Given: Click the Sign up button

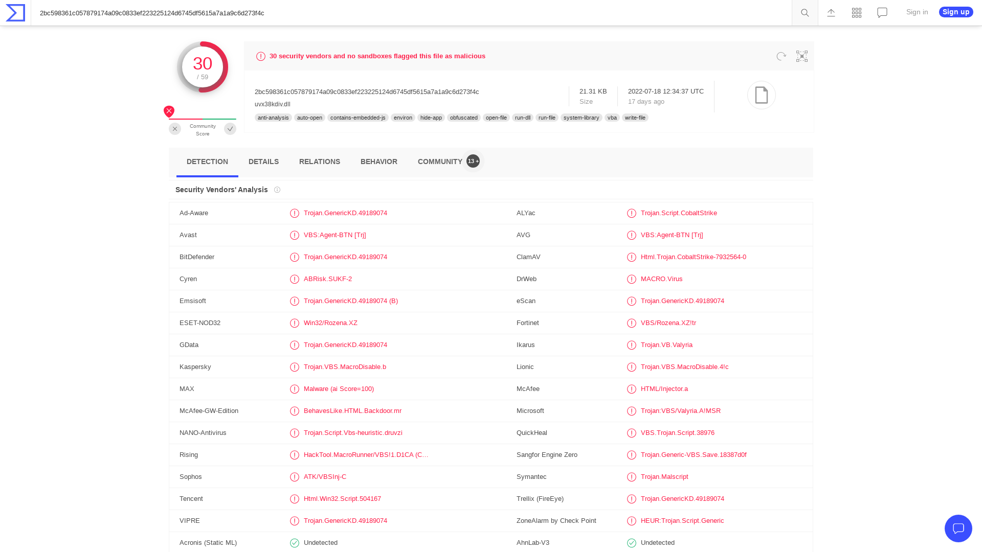Looking at the screenshot, I should pos(955,12).
